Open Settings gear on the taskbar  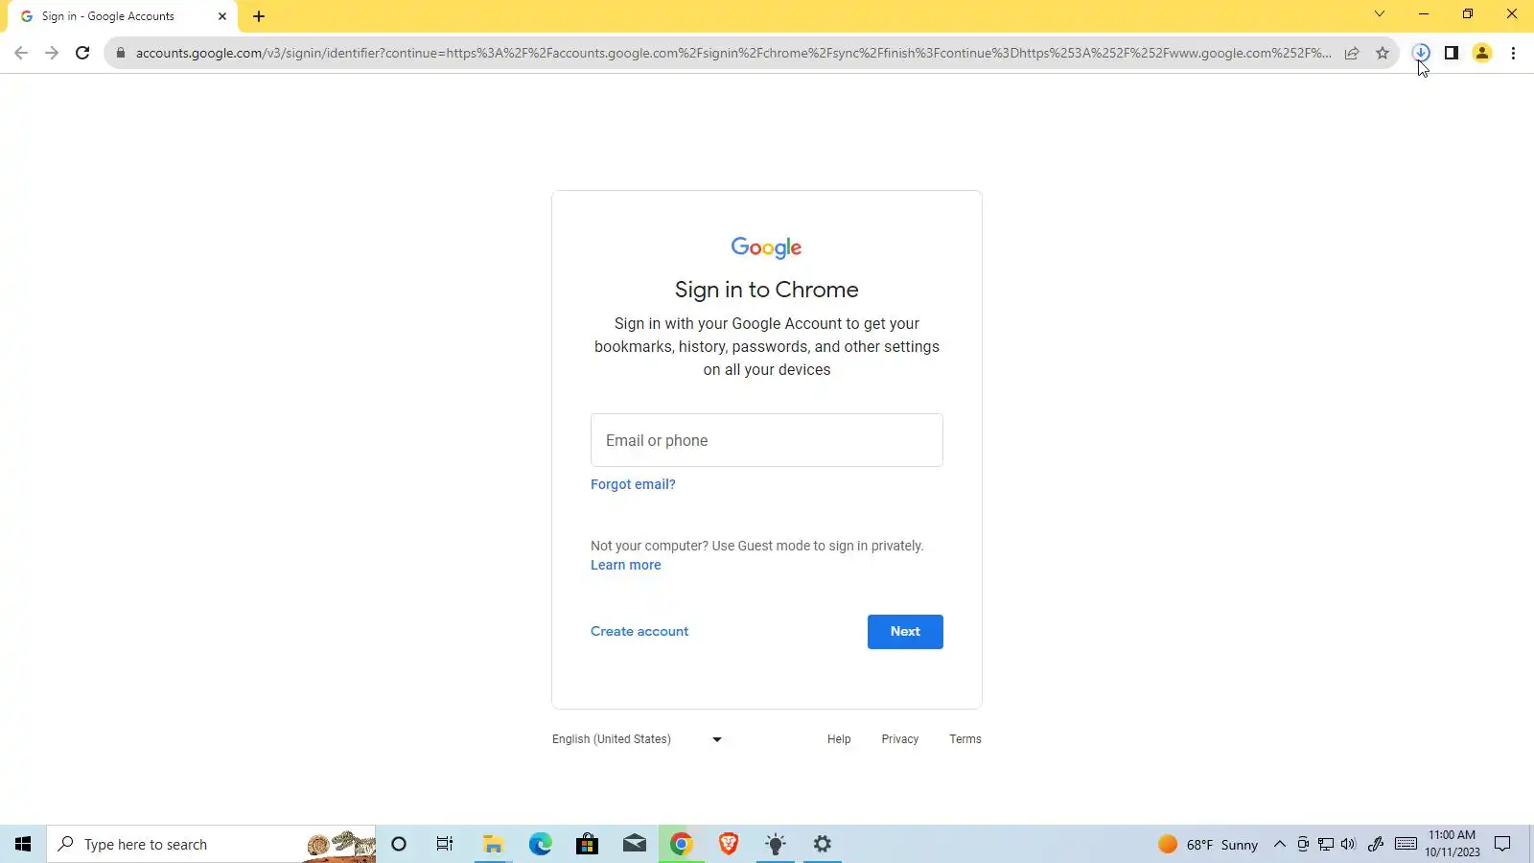point(823,844)
